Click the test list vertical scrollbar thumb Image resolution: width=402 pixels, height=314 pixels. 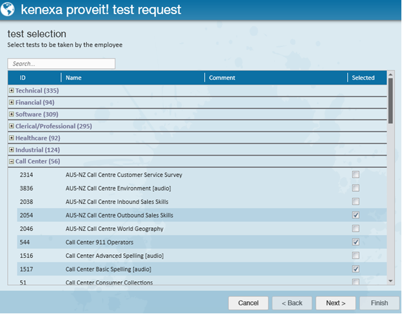coord(390,100)
